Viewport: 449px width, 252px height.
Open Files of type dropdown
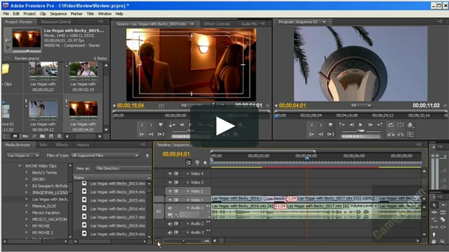105,155
